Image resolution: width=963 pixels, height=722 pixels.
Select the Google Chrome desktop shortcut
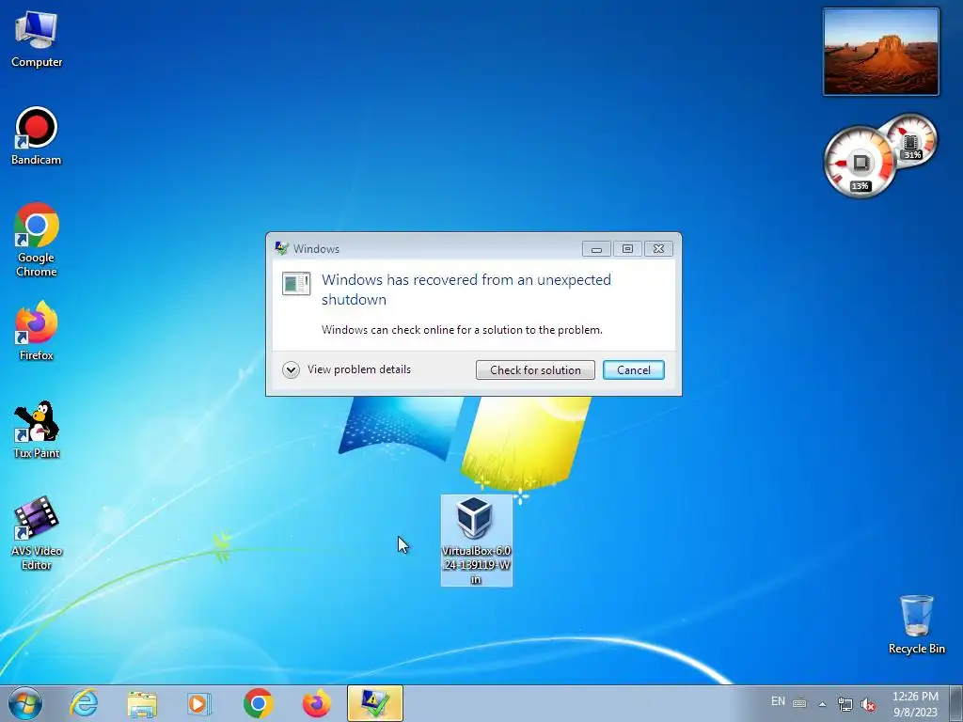(37, 240)
